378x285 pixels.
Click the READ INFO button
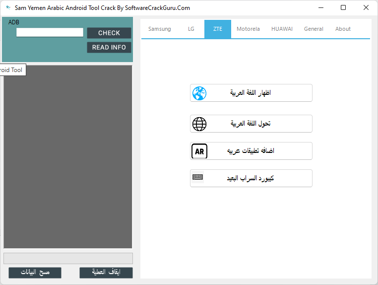point(109,47)
